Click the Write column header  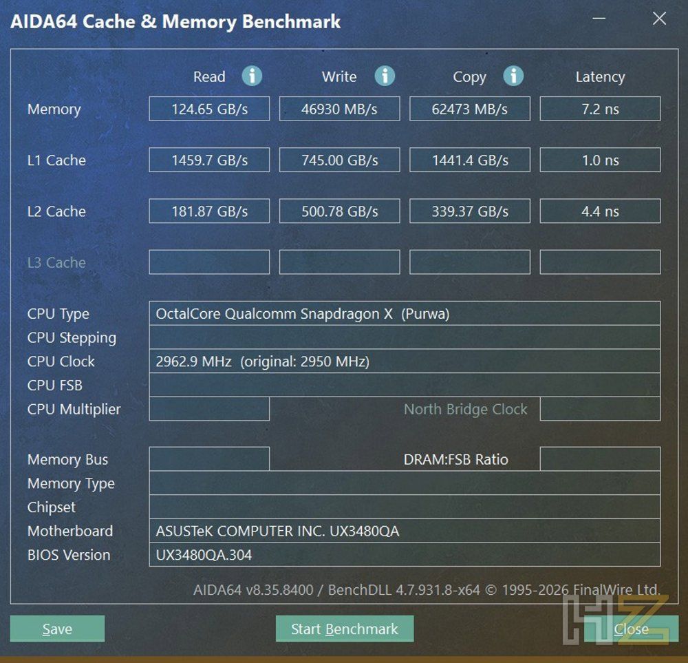[x=339, y=77]
